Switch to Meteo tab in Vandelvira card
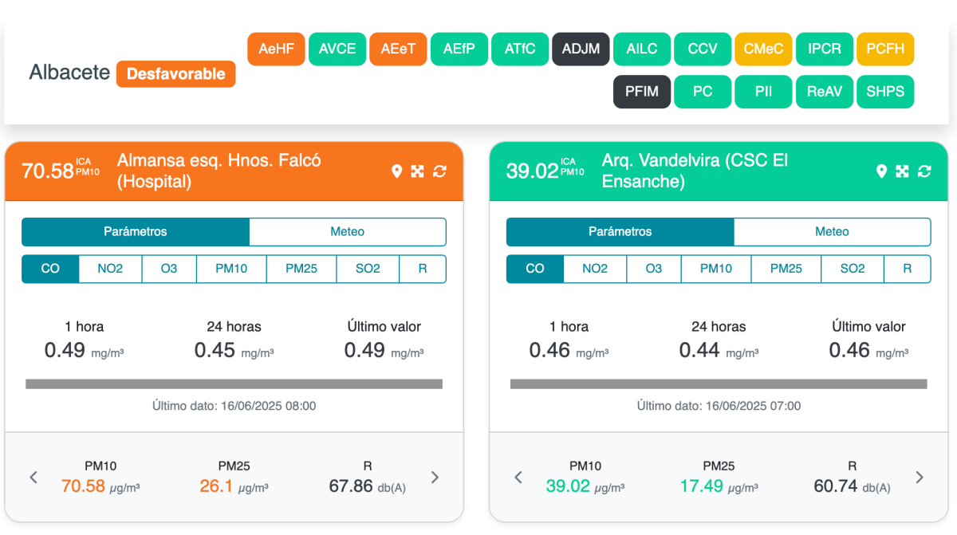Viewport: 957px width, 535px height. coord(832,232)
